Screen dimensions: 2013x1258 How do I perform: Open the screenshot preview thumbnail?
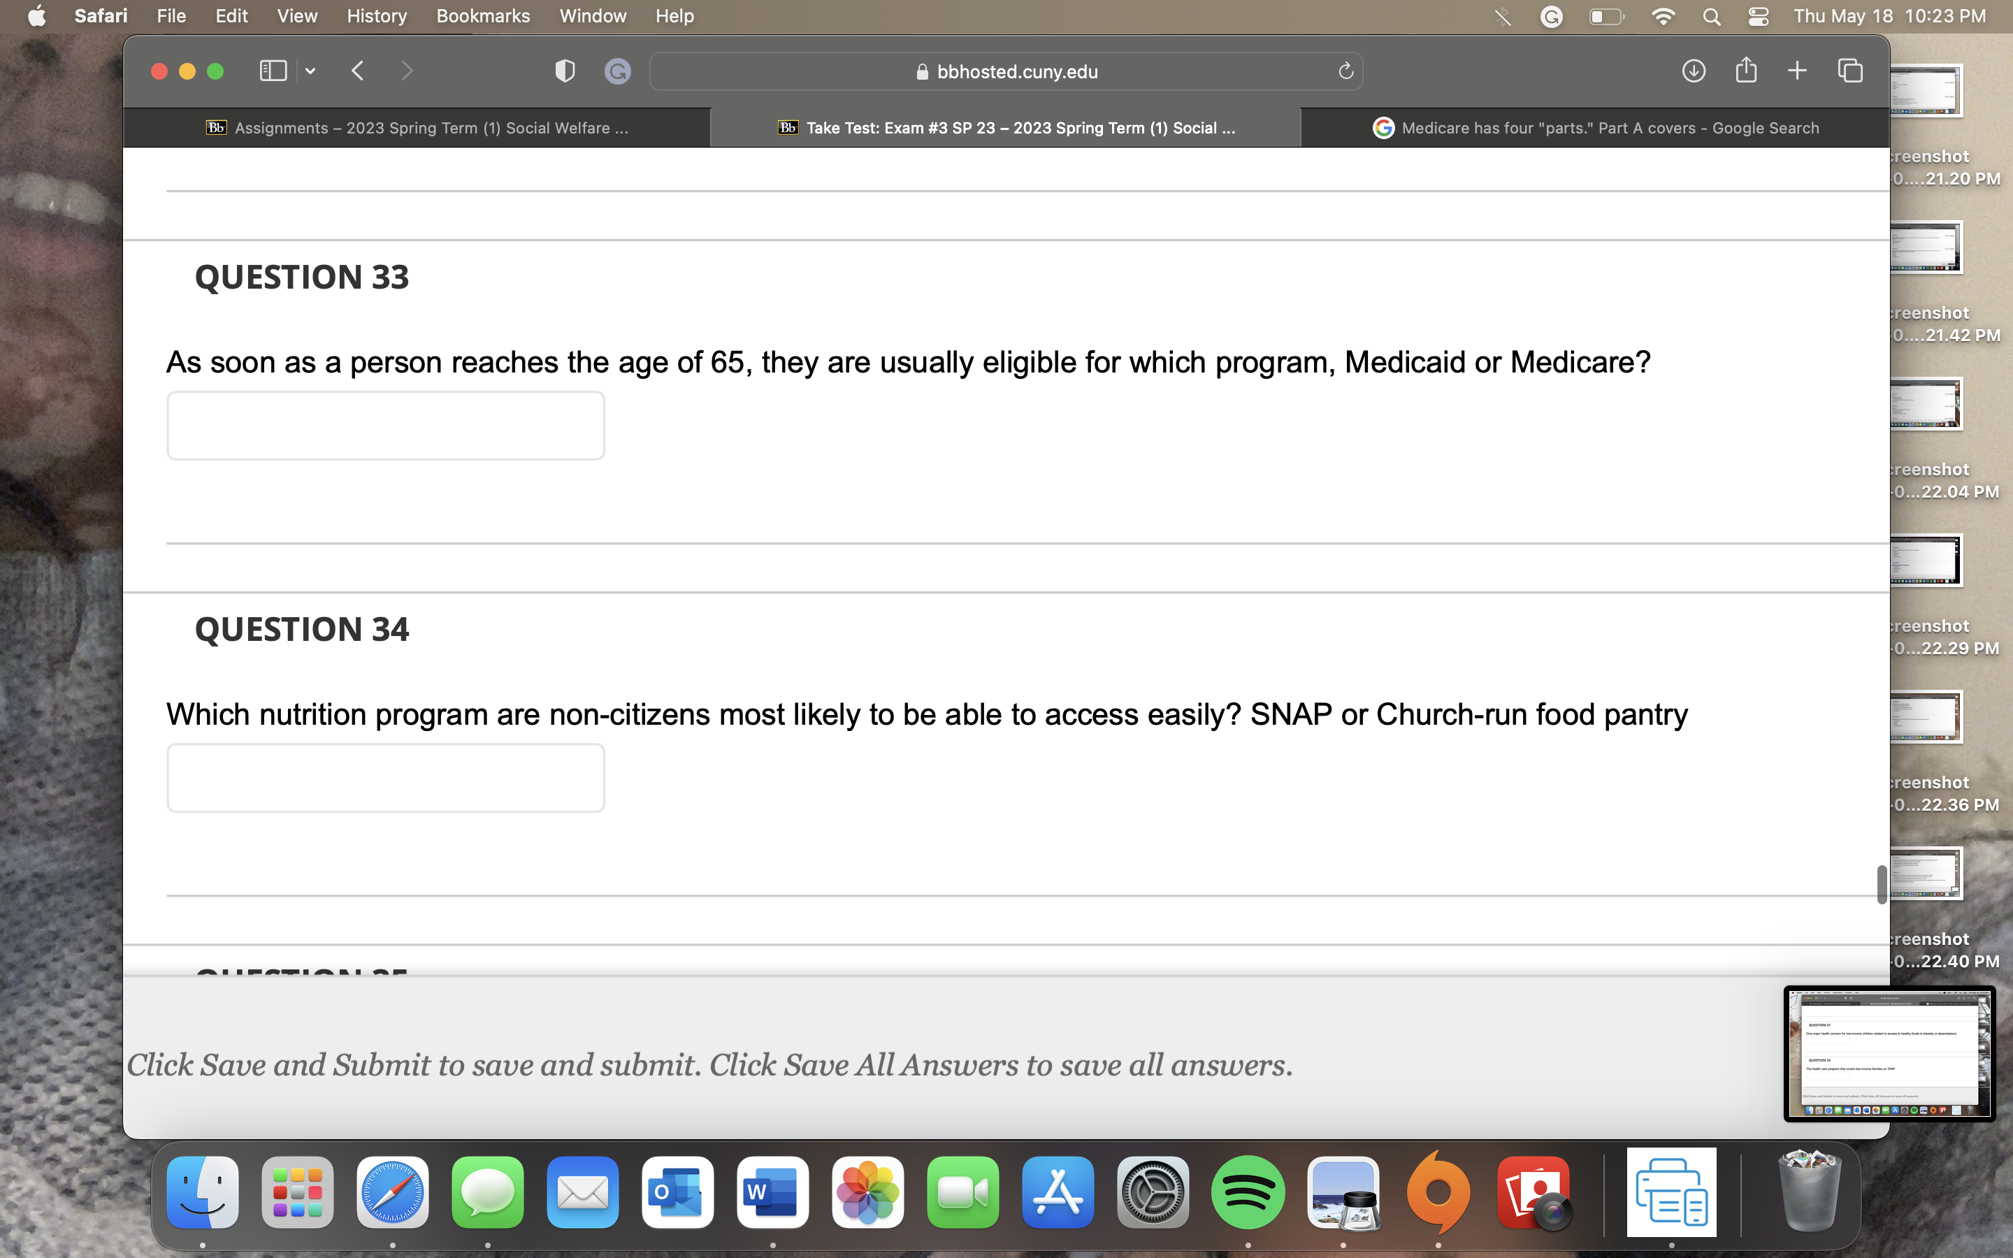(1889, 1054)
